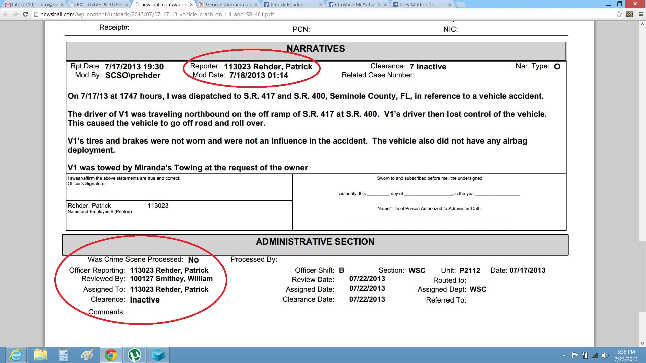The image size is (646, 363).
Task: Open a new tab button
Action: click(x=461, y=5)
